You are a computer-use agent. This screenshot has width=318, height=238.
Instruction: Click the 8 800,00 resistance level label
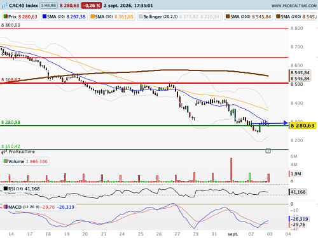tap(11, 25)
